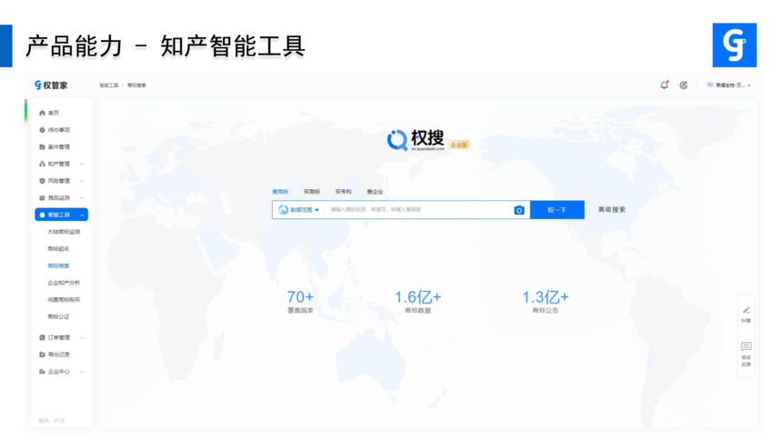Image resolution: width=782 pixels, height=440 pixels.
Task: Click the 70+ 覆盖国家 statistic
Action: (300, 301)
